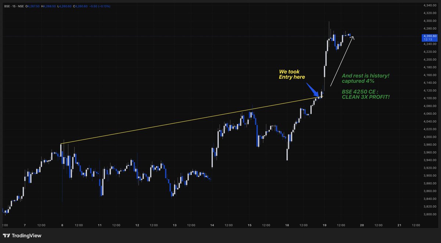Click date 8 on the time axis
Image resolution: width=441 pixels, height=243 pixels.
(62, 225)
